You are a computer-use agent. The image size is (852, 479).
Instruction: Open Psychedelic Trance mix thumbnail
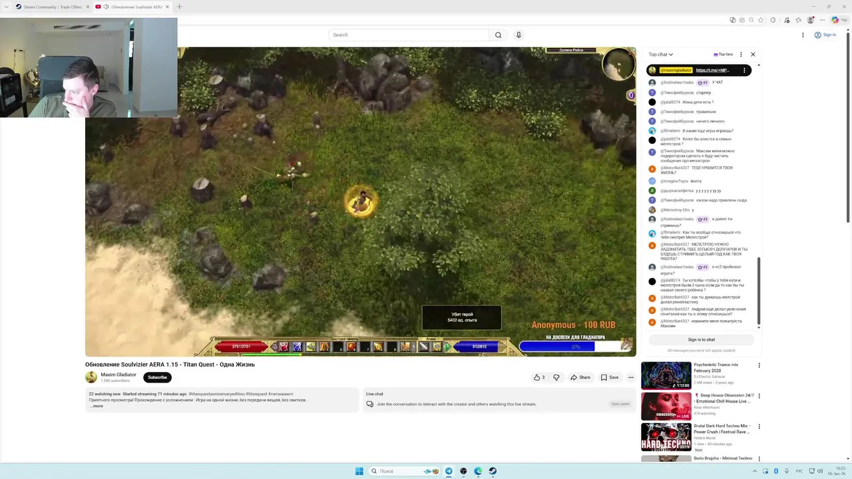666,375
